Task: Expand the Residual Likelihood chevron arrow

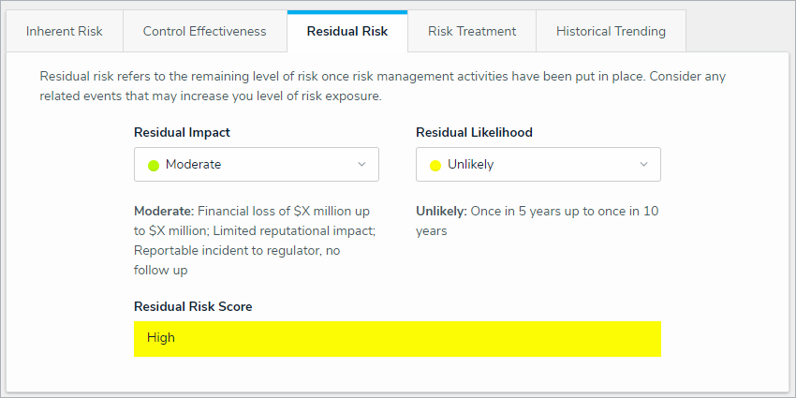Action: [644, 165]
